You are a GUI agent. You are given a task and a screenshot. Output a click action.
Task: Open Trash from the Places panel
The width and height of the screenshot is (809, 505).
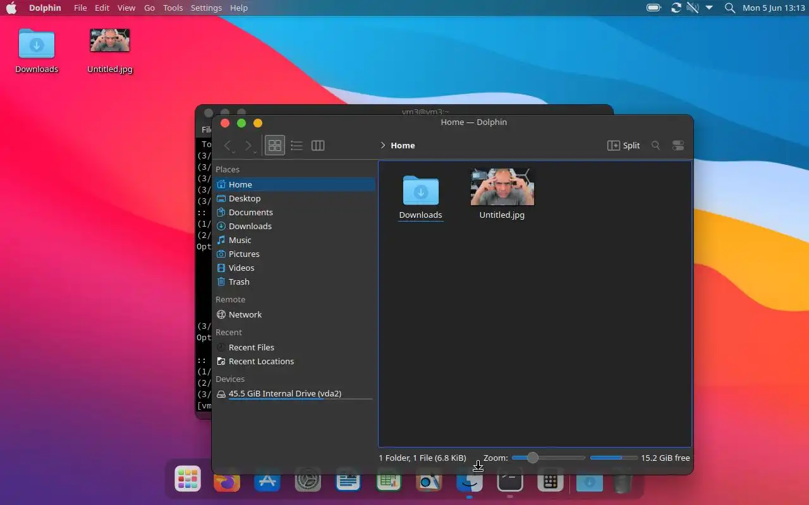pos(295,282)
